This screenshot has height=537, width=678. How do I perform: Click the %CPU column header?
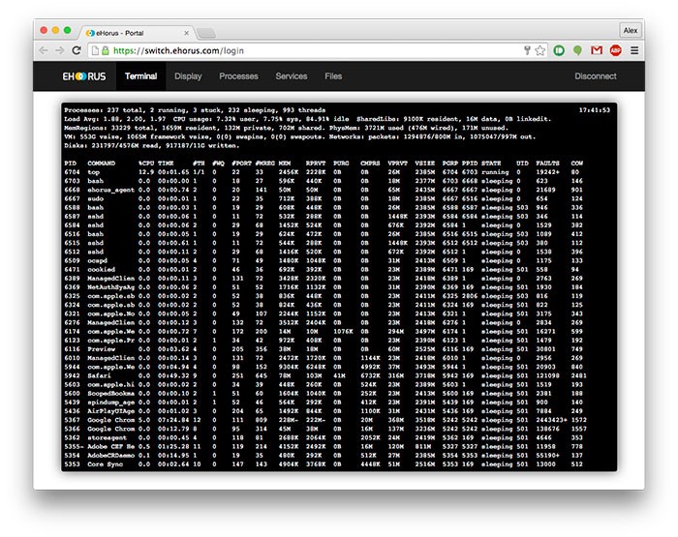click(146, 164)
